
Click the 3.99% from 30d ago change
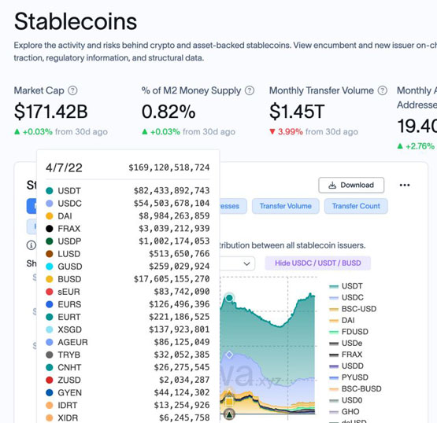click(314, 131)
